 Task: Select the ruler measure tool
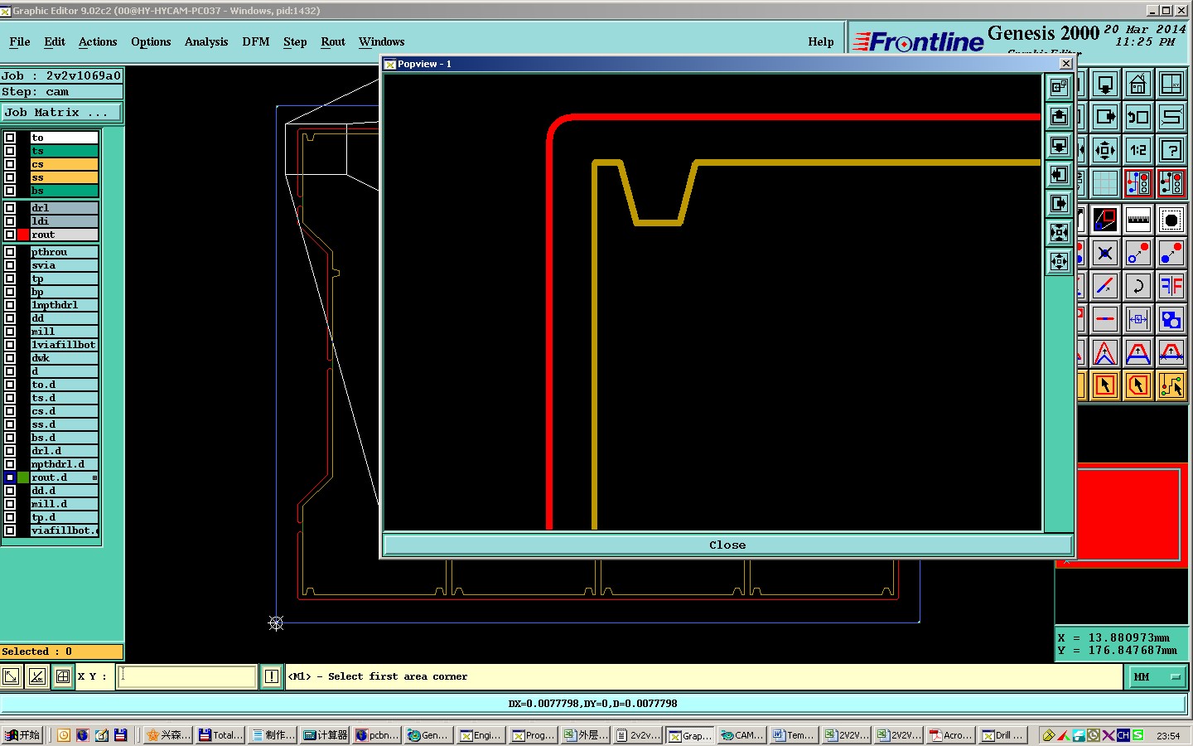click(1138, 220)
